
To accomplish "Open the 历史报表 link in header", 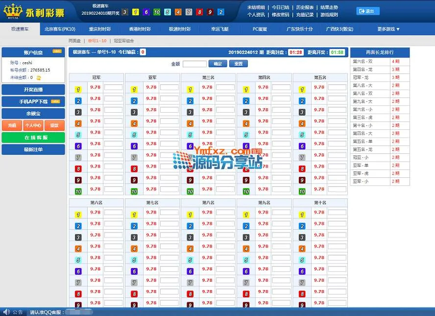I will click(x=305, y=7).
